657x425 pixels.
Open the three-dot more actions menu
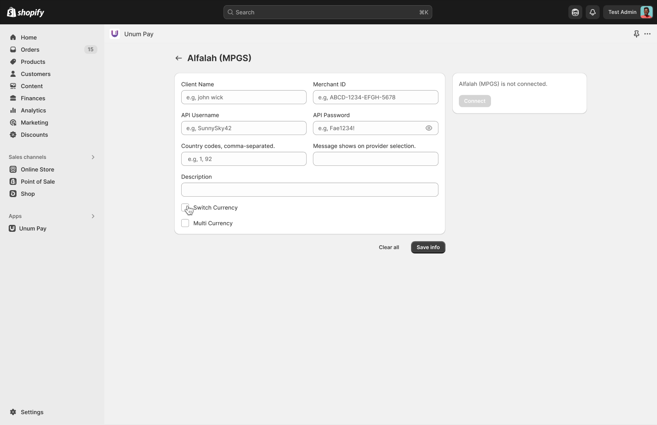(x=647, y=34)
